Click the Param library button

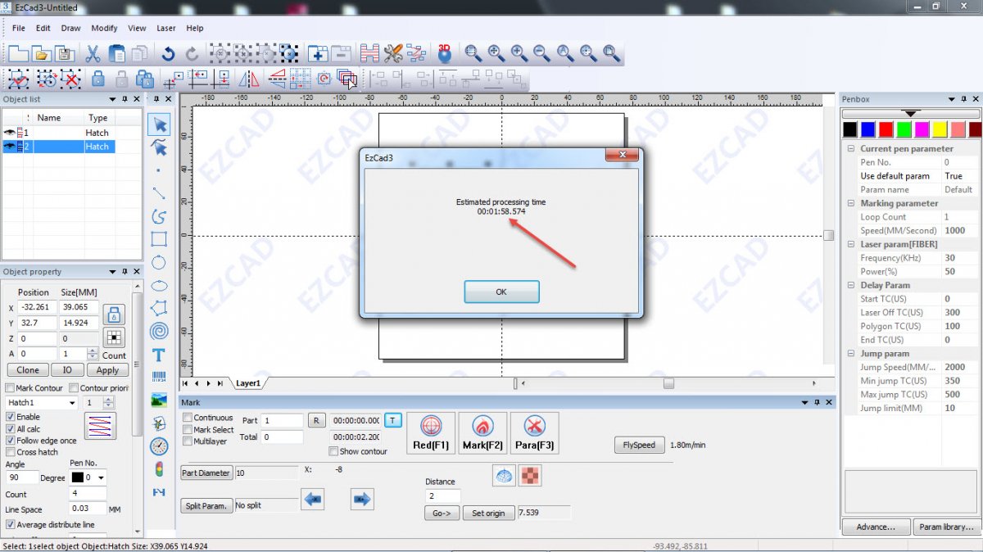946,527
